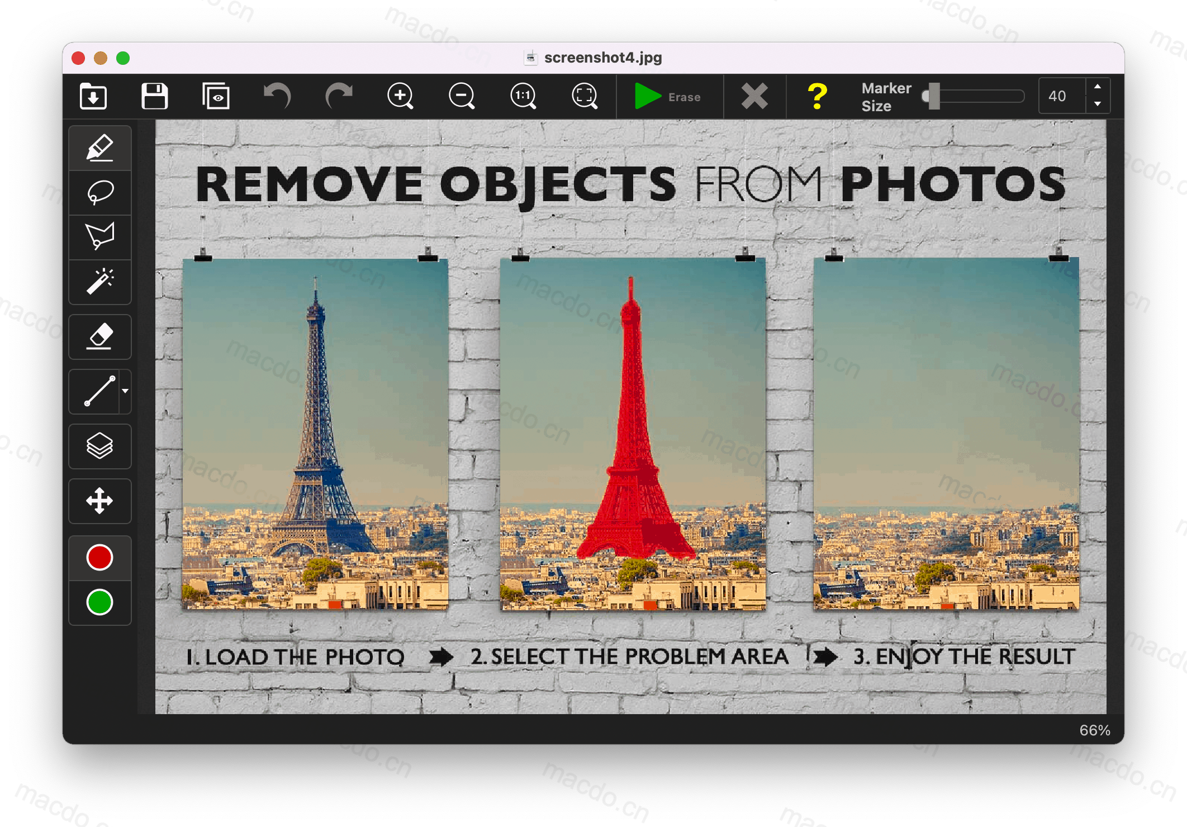Select the Move tool
Image resolution: width=1187 pixels, height=827 pixels.
(x=100, y=501)
